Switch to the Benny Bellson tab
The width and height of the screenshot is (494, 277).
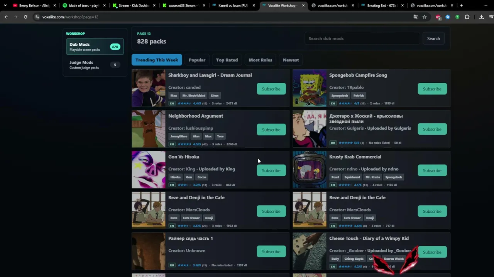coord(34,5)
